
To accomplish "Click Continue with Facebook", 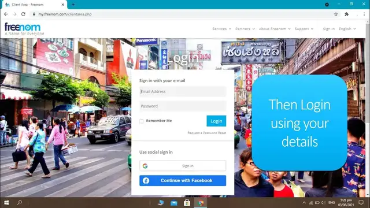I will point(183,181).
